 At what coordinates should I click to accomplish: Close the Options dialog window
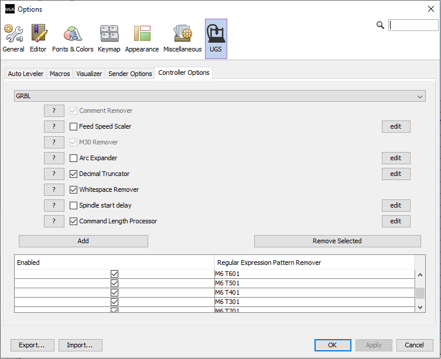(431, 9)
